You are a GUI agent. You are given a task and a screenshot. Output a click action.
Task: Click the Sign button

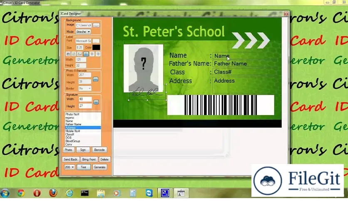click(83, 150)
